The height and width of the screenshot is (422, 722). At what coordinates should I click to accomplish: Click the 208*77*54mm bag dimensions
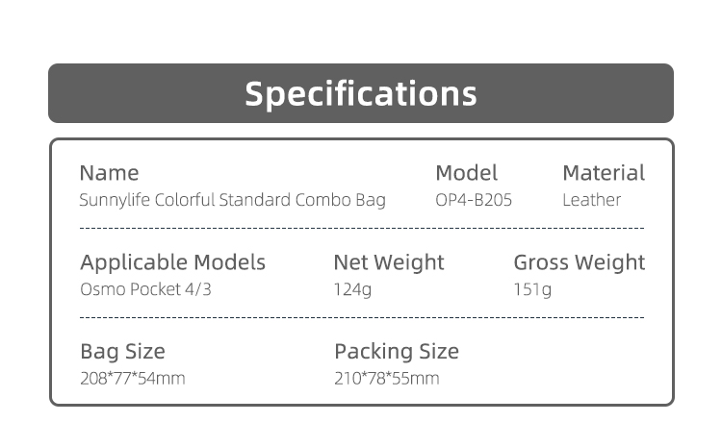tap(132, 378)
